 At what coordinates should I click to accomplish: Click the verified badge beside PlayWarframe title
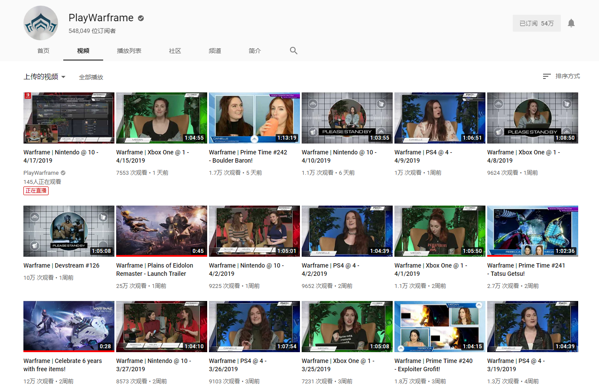pyautogui.click(x=141, y=18)
